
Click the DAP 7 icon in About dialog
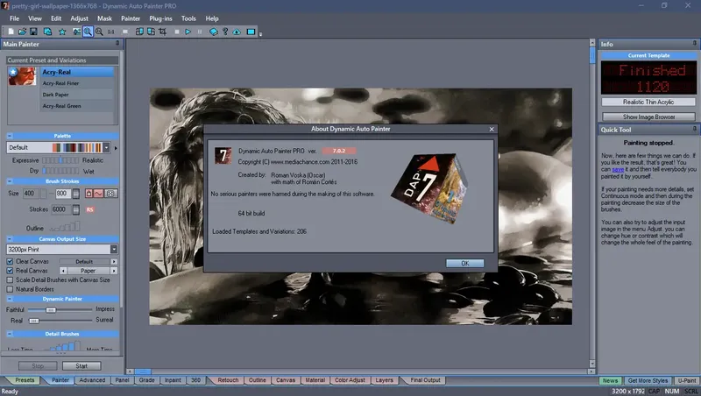[x=223, y=156]
